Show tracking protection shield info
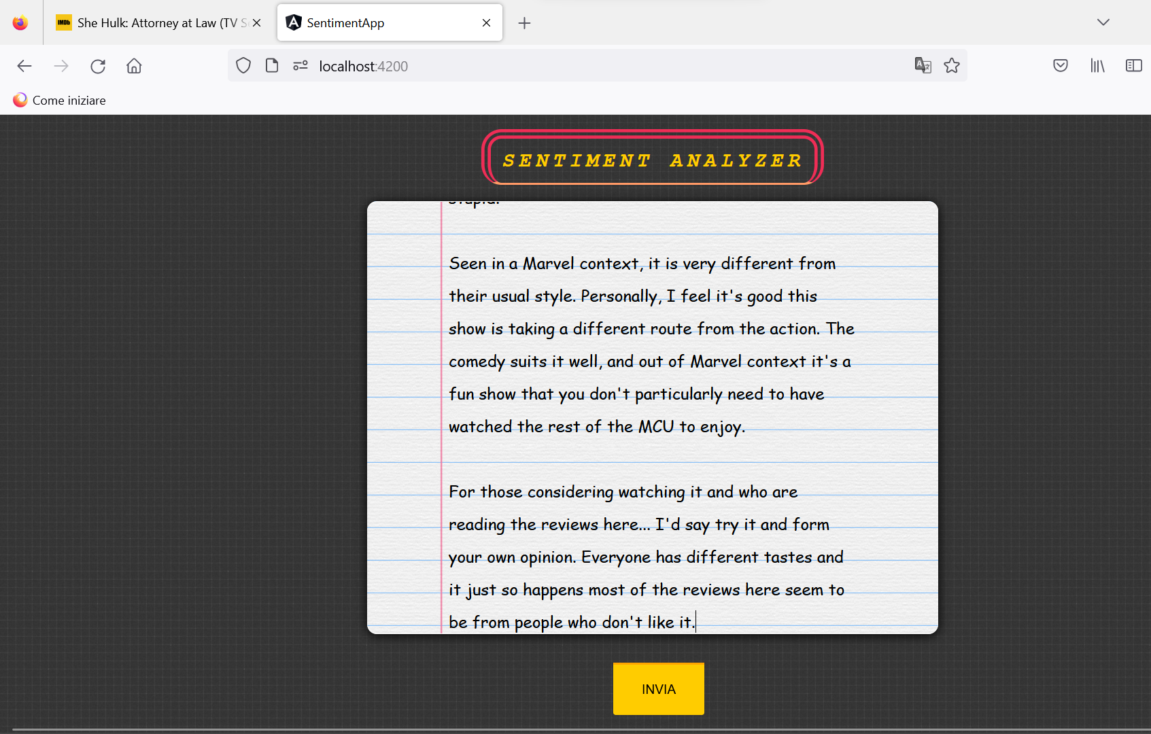The height and width of the screenshot is (734, 1151). click(243, 65)
